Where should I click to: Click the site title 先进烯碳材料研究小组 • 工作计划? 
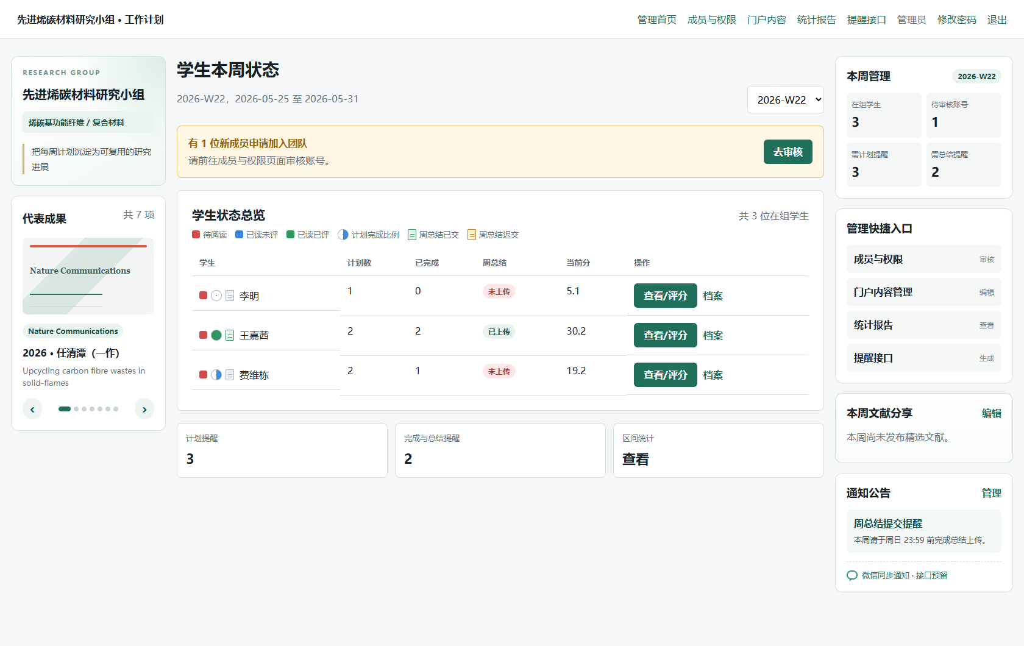(90, 20)
